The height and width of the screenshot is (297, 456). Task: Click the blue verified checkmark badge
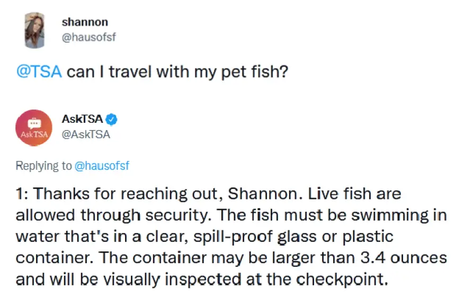[112, 119]
